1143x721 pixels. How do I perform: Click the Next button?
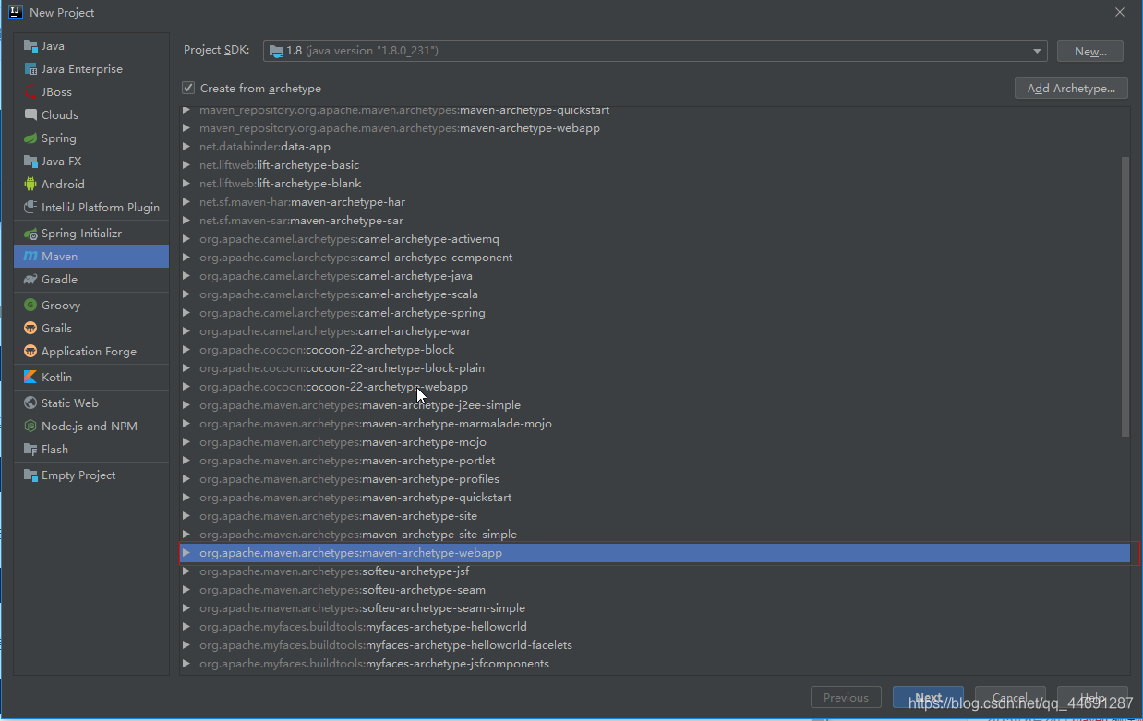coord(928,697)
